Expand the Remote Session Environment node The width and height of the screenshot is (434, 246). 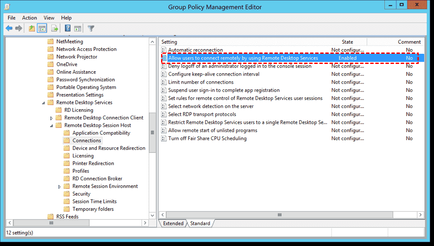tap(60, 187)
